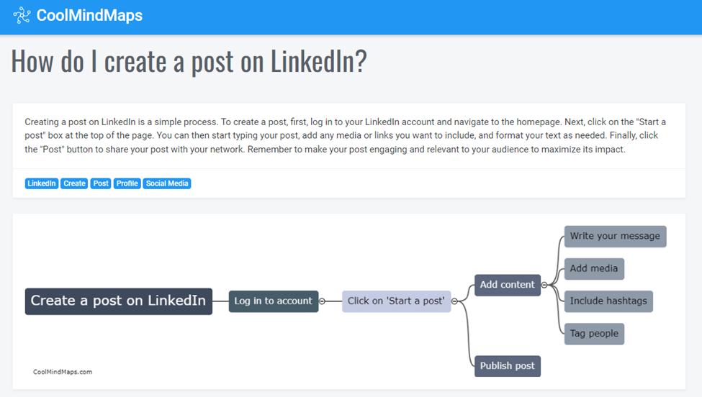
Task: Select the 'Log in to account' node
Action: click(274, 301)
